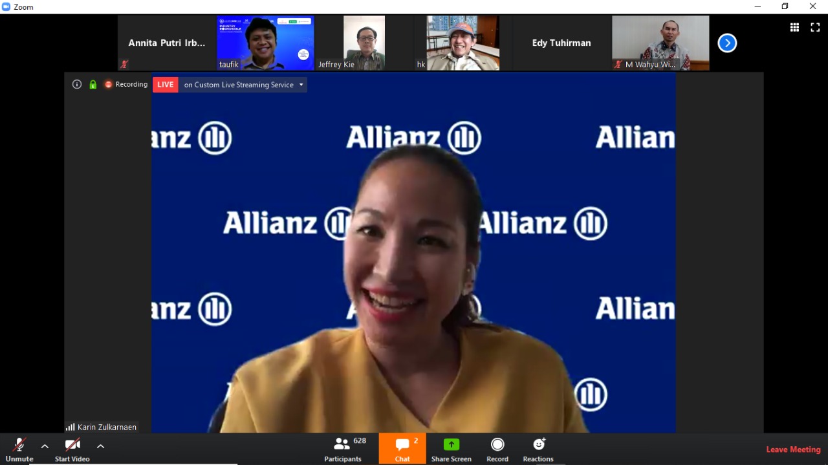The height and width of the screenshot is (465, 828).
Task: Show the meeting information icon
Action: [77, 85]
